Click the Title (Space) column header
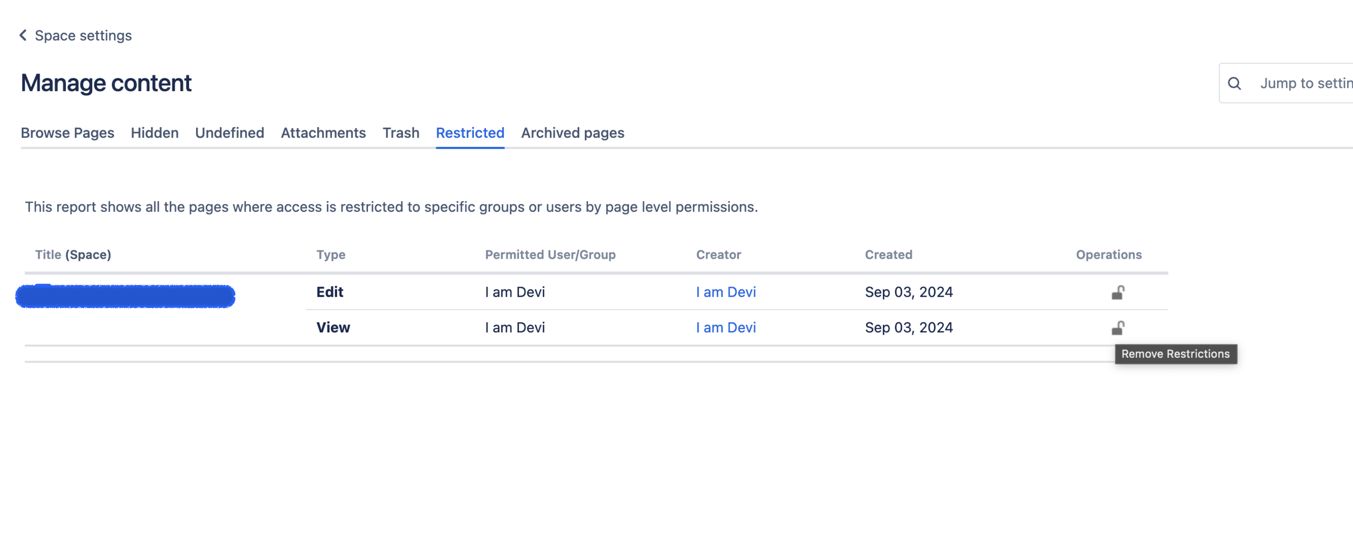Screen dimensions: 1353x546 [73, 254]
